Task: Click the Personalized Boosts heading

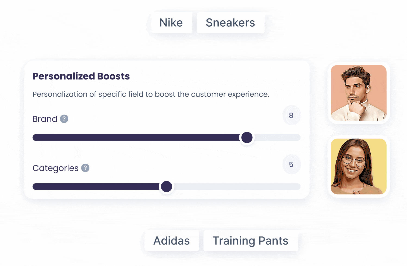Action: pyautogui.click(x=81, y=76)
